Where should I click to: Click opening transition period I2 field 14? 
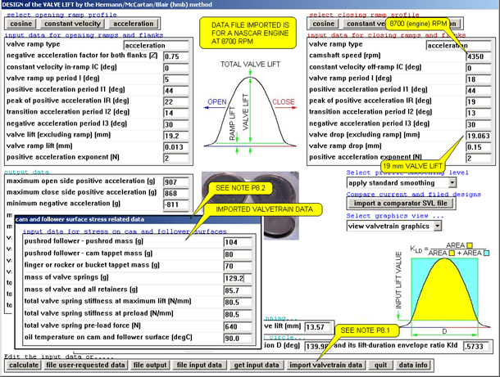pos(176,113)
